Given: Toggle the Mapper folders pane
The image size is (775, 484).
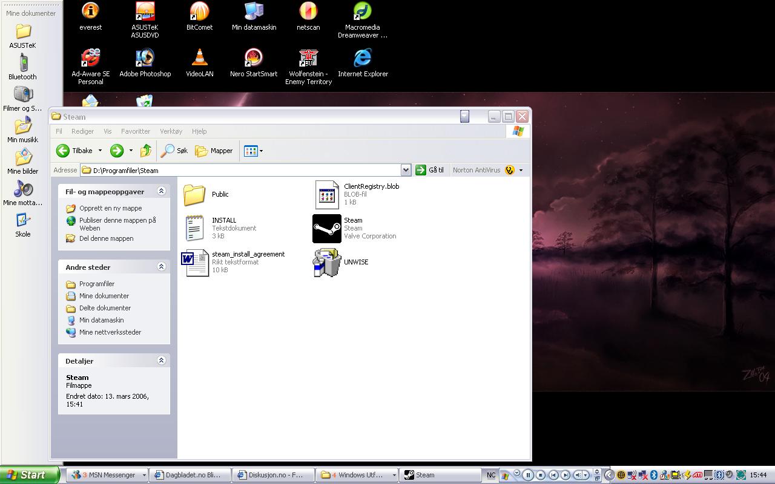Looking at the screenshot, I should pyautogui.click(x=214, y=151).
